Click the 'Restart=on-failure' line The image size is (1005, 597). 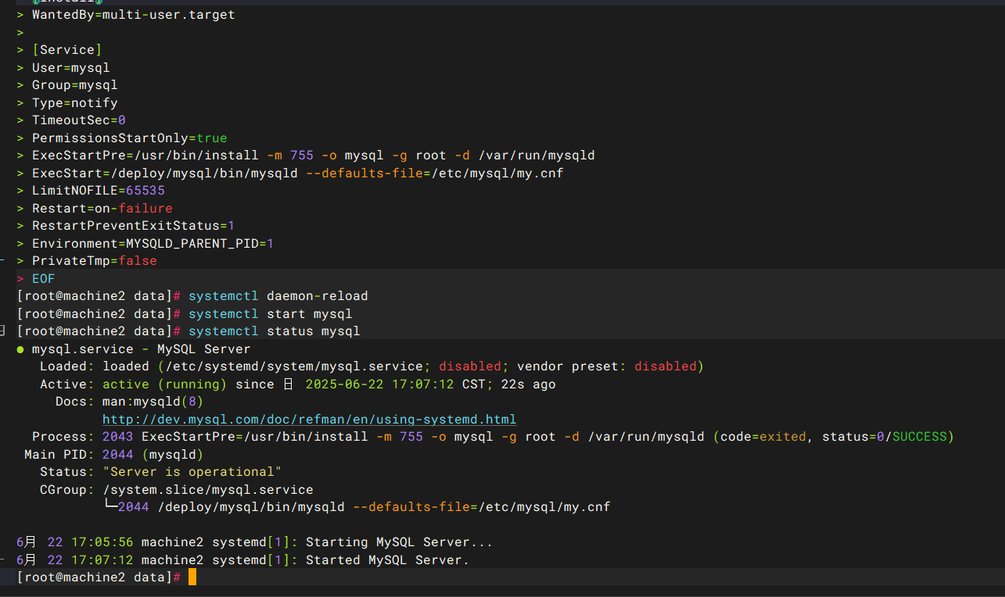point(102,209)
